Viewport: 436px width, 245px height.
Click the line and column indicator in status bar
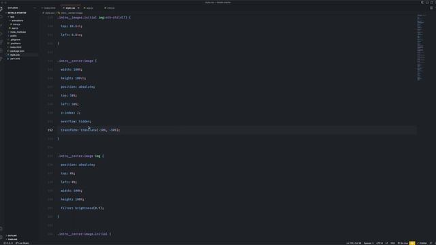pos(354,244)
